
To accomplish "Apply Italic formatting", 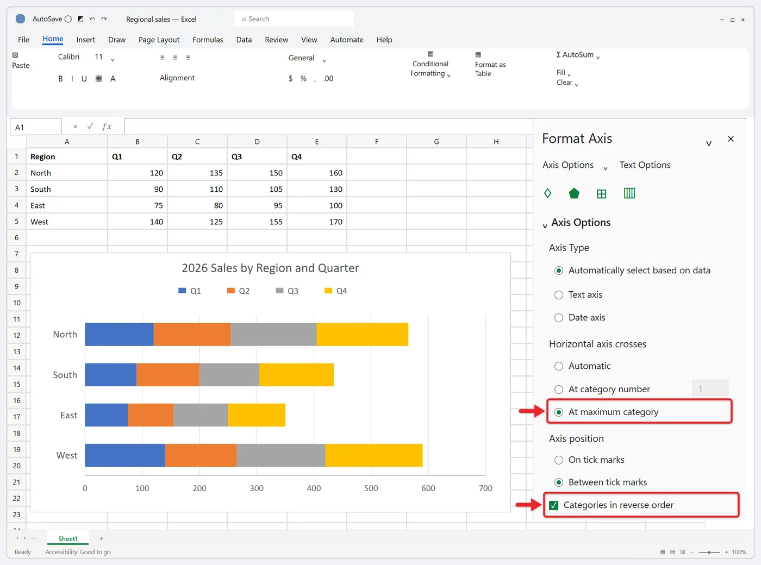I will (72, 79).
